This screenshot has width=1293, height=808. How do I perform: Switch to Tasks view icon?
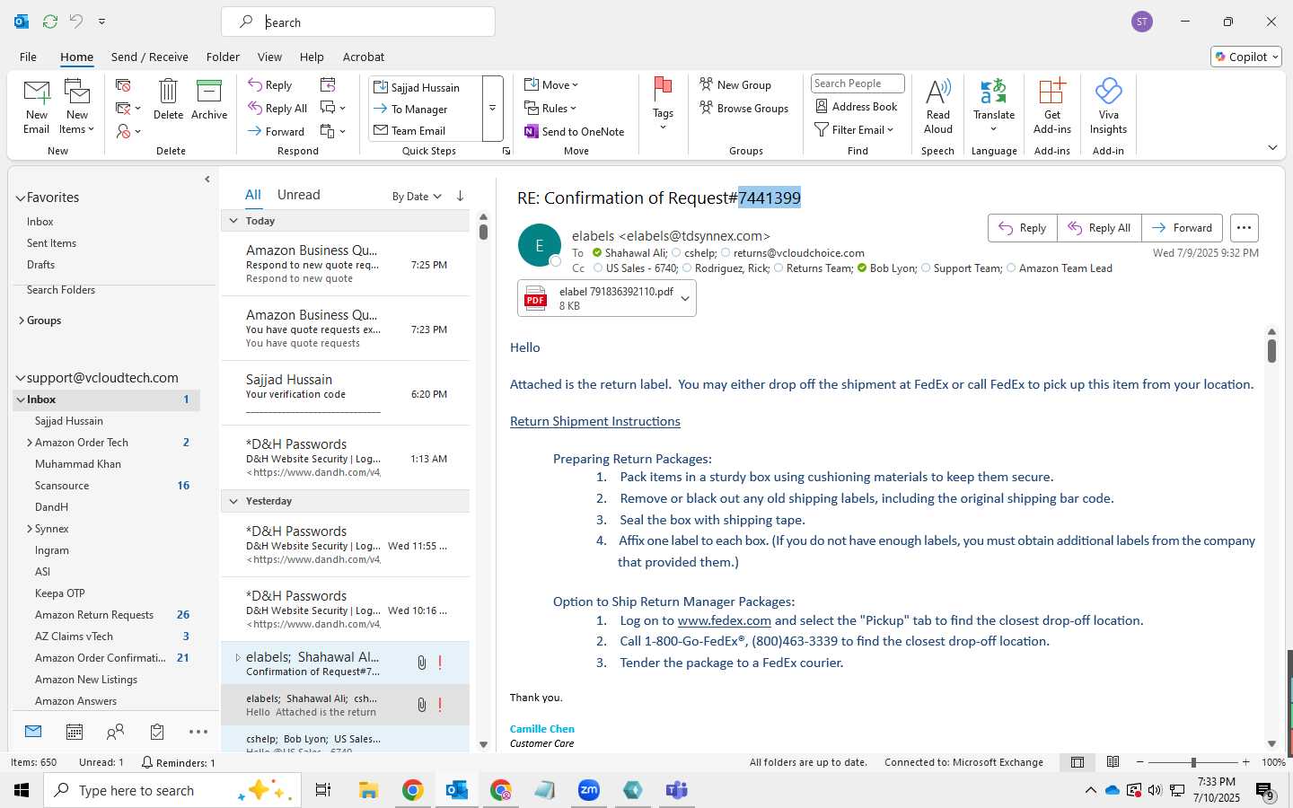click(x=157, y=732)
